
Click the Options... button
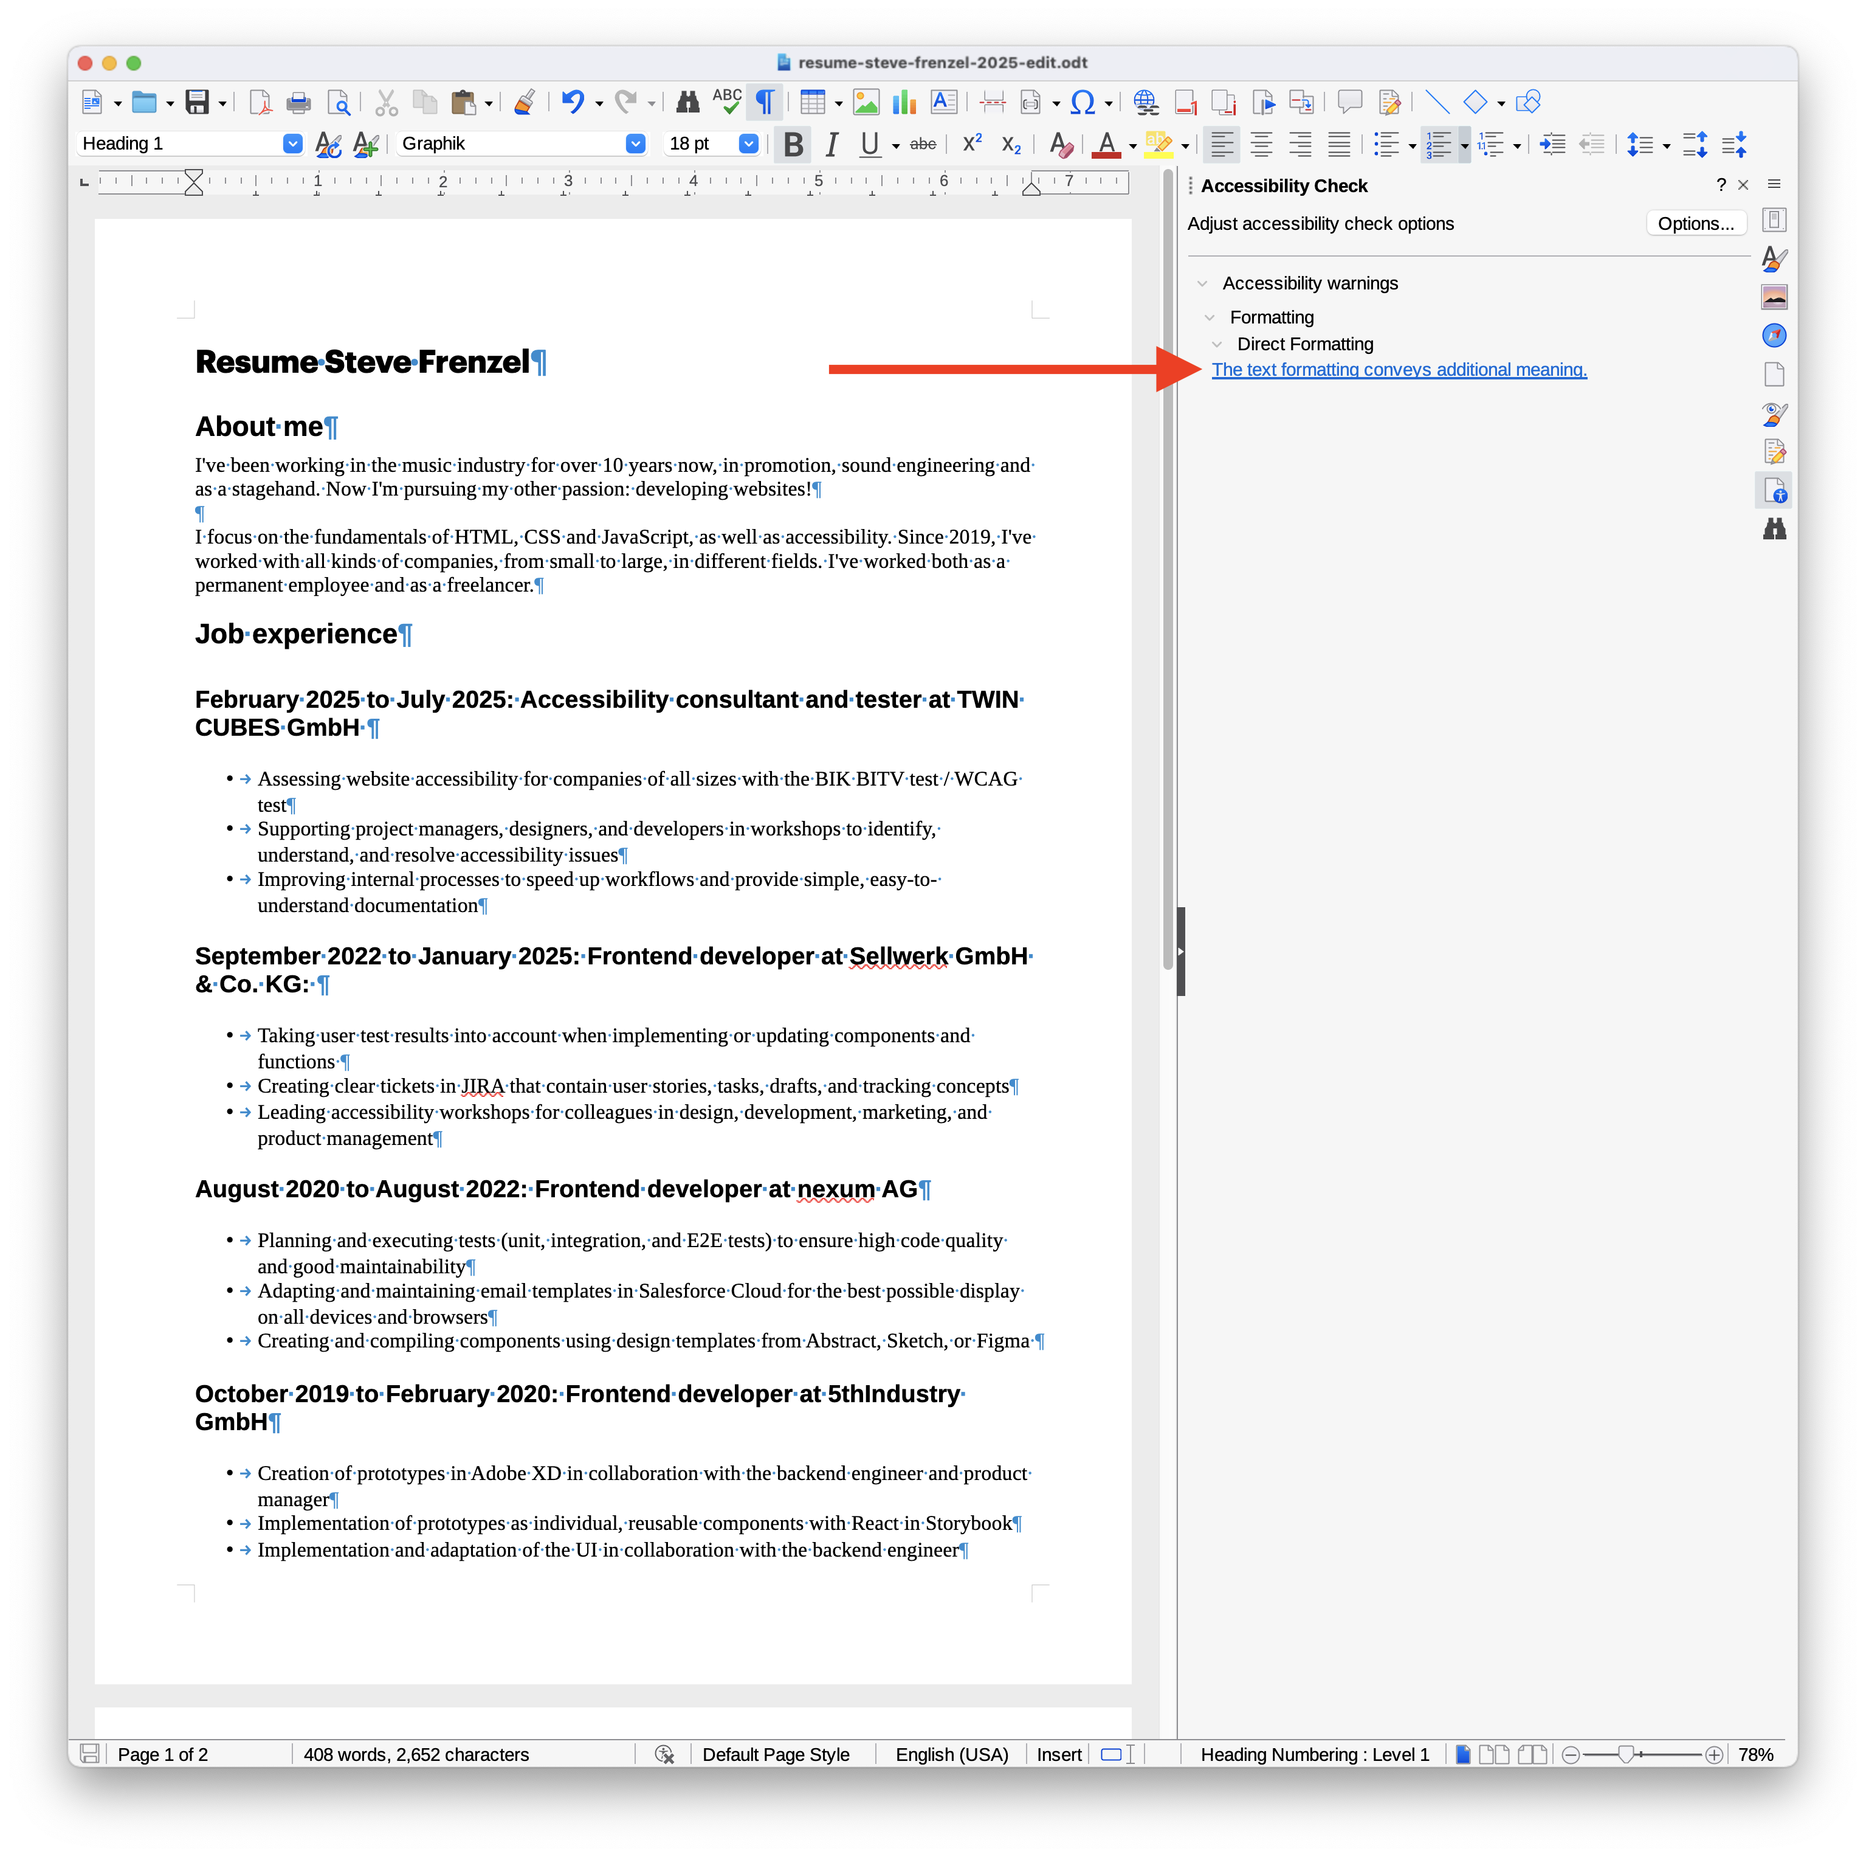click(x=1695, y=224)
